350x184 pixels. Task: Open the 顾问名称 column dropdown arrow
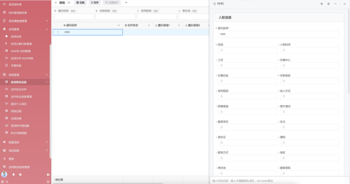point(119,25)
